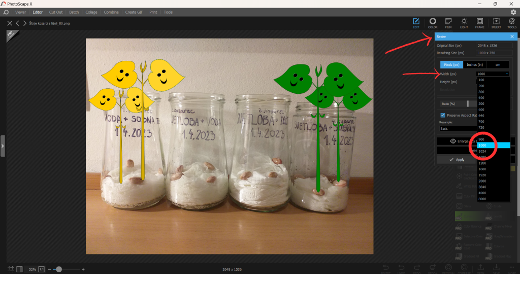Open the Print tab

(x=153, y=12)
